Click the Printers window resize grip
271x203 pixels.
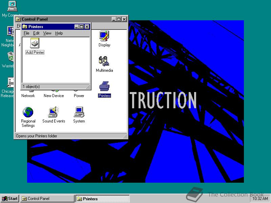(88, 87)
